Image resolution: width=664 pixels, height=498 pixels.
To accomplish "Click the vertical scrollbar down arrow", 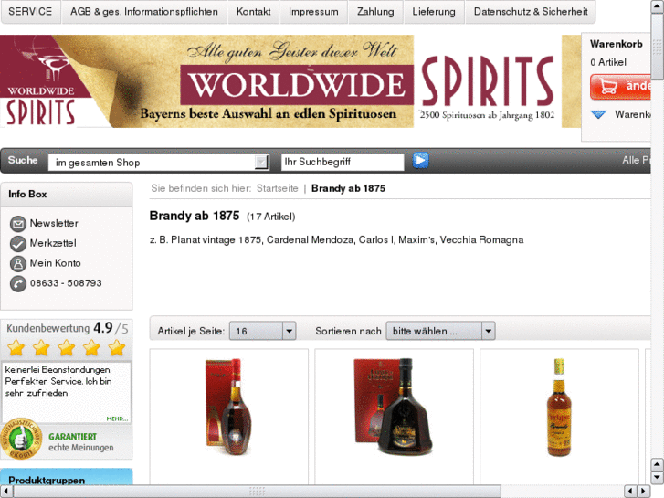I will tap(658, 478).
